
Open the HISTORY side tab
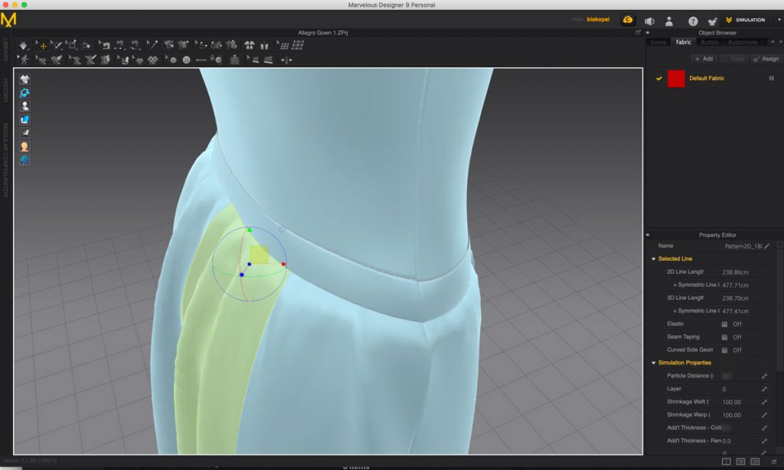tap(5, 90)
